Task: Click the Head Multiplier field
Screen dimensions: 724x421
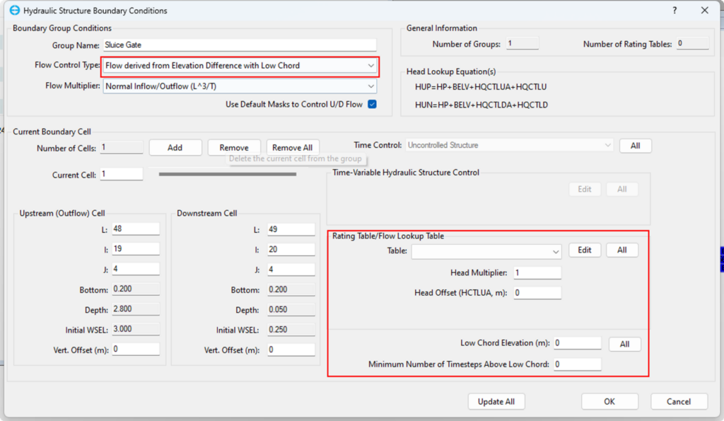Action: [x=537, y=272]
